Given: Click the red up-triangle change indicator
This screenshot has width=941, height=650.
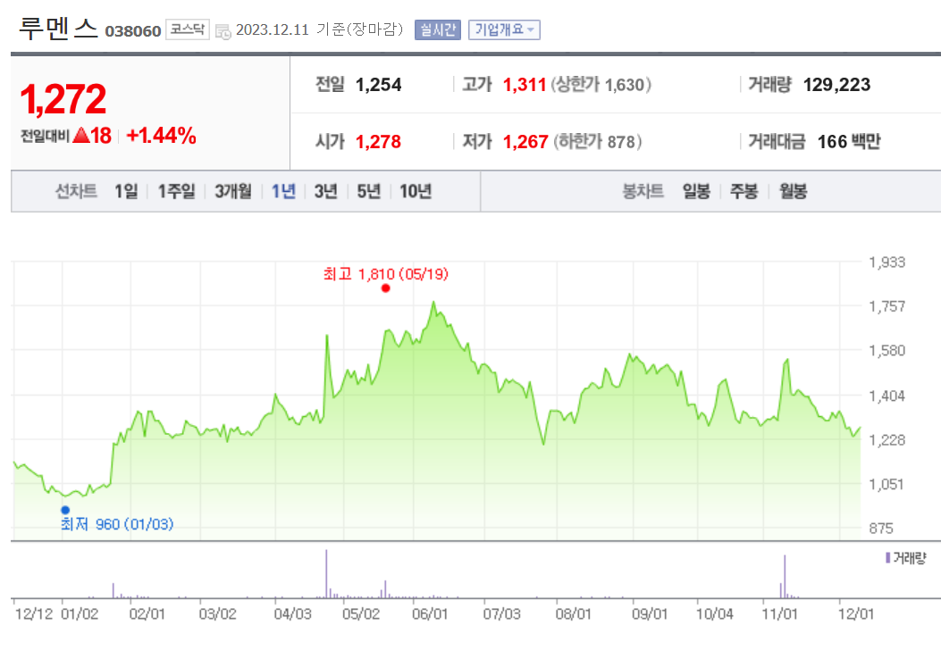Looking at the screenshot, I should pos(80,136).
